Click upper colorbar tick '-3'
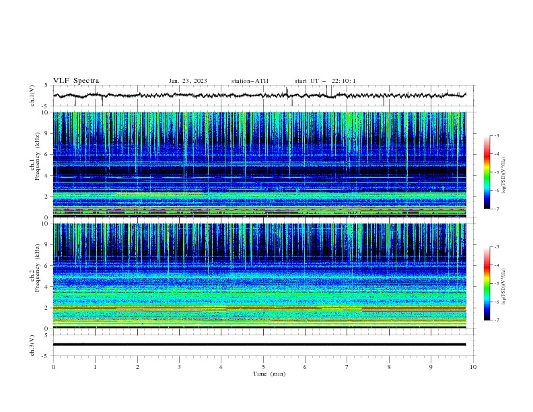 click(496, 135)
